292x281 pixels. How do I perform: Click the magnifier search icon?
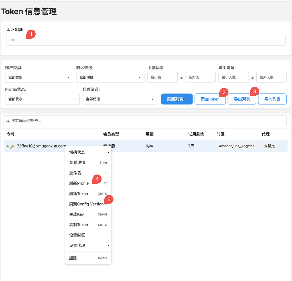point(8,121)
